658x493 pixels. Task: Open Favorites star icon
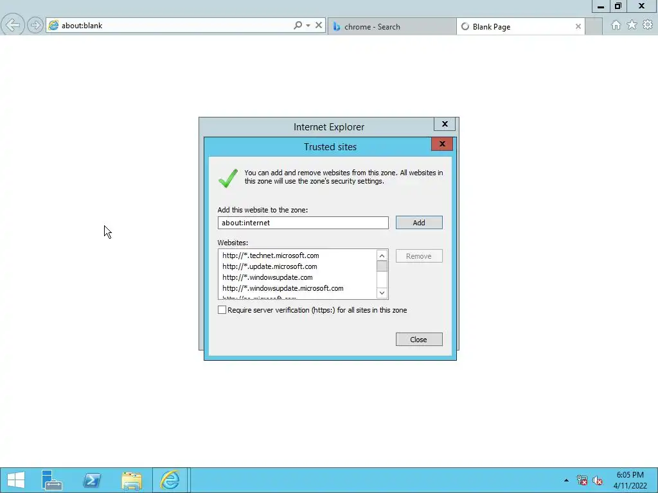[x=632, y=25]
